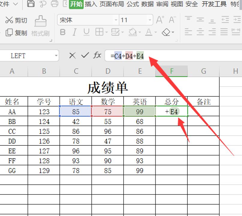Switch to the 公式 (Formulas) ribbon tab
Viewport: 242px width, 216px height.
tap(133, 4)
